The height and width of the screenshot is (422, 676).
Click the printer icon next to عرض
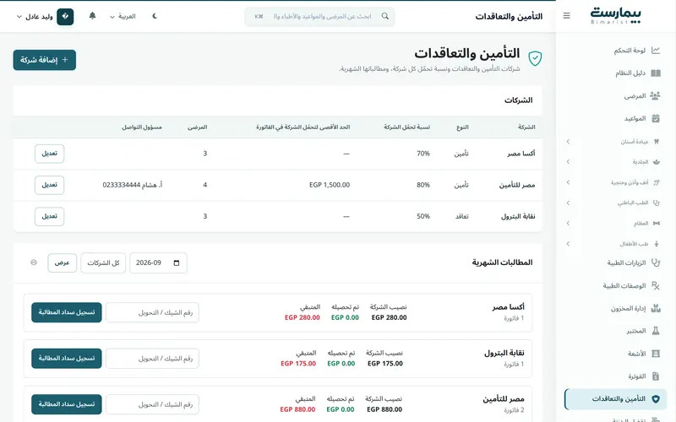pyautogui.click(x=34, y=262)
